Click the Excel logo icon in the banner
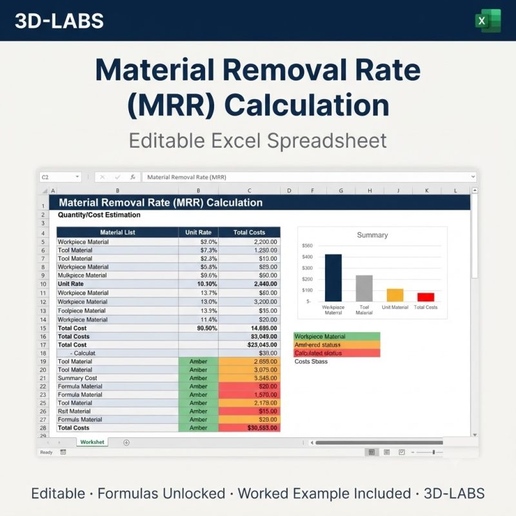 point(488,21)
